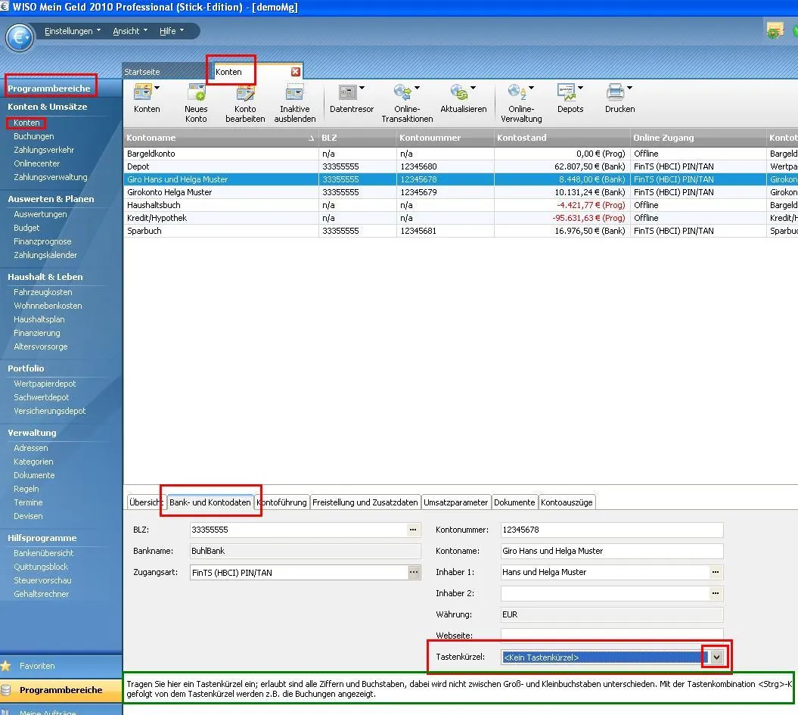The height and width of the screenshot is (715, 798).
Task: Open Buchungen in the sidebar
Action: tap(34, 136)
